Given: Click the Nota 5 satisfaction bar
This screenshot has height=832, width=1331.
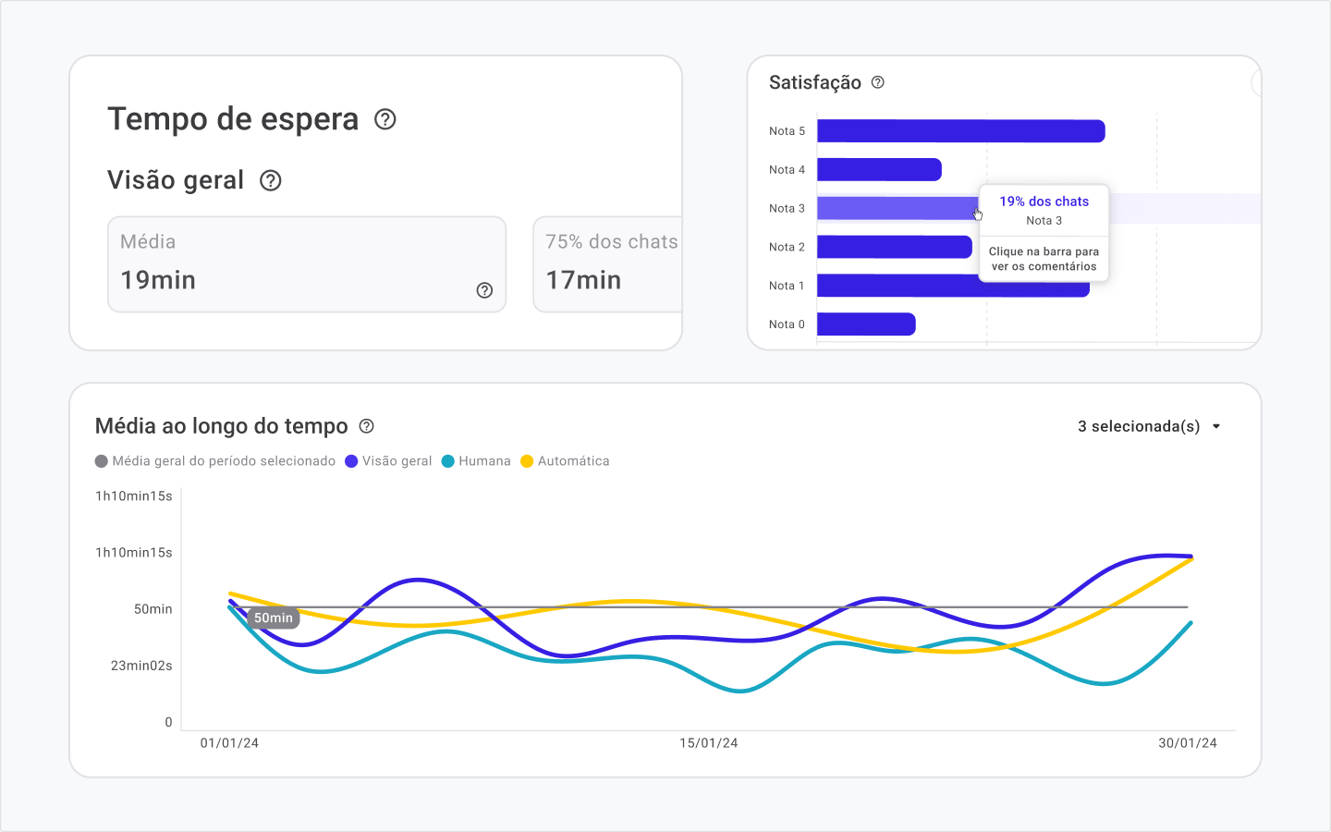Looking at the screenshot, I should click(960, 131).
